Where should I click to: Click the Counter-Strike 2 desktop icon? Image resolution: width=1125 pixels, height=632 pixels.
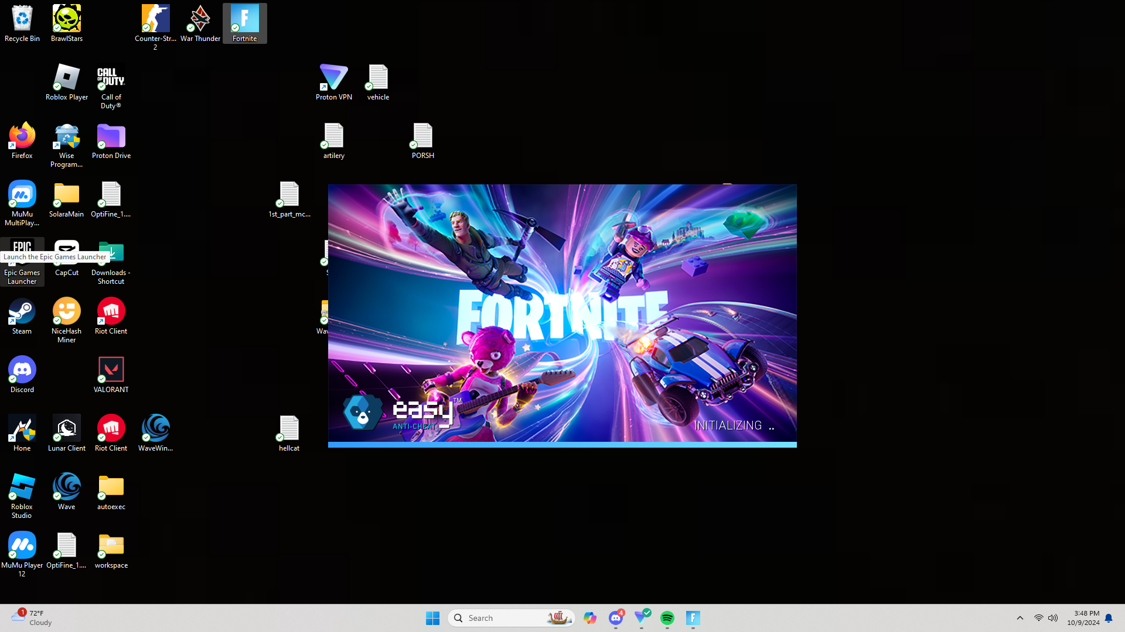(155, 19)
